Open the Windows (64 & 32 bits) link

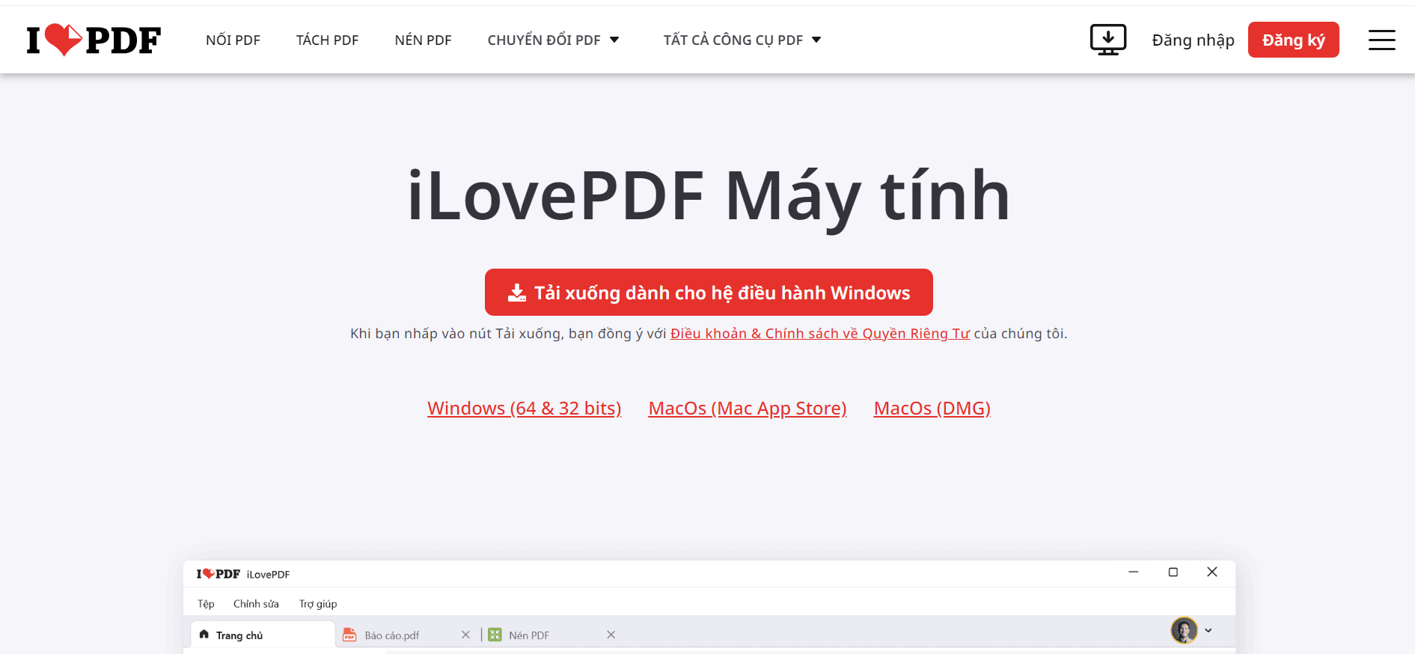tap(524, 409)
